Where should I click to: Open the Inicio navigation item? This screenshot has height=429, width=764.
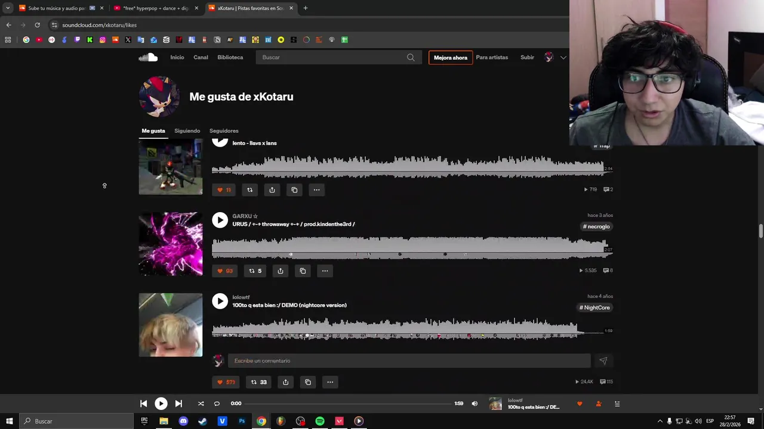pyautogui.click(x=177, y=57)
